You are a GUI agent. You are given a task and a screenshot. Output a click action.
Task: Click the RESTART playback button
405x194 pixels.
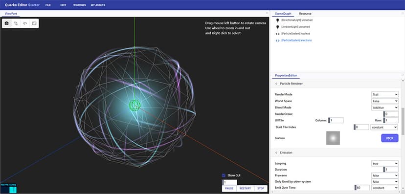(x=245, y=189)
